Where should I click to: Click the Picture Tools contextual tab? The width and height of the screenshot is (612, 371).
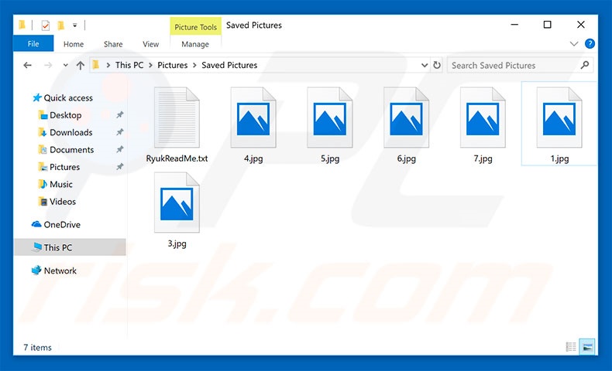point(195,26)
